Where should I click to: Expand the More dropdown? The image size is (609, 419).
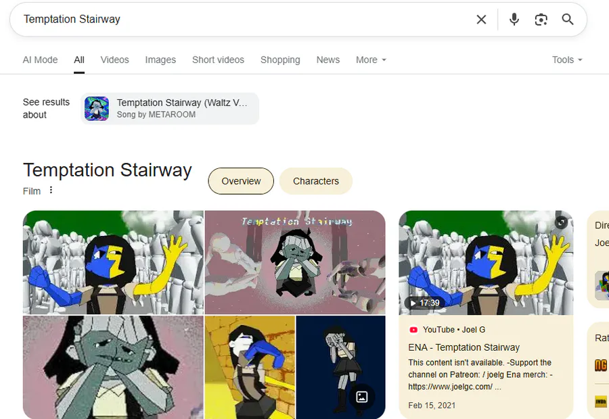click(x=371, y=59)
